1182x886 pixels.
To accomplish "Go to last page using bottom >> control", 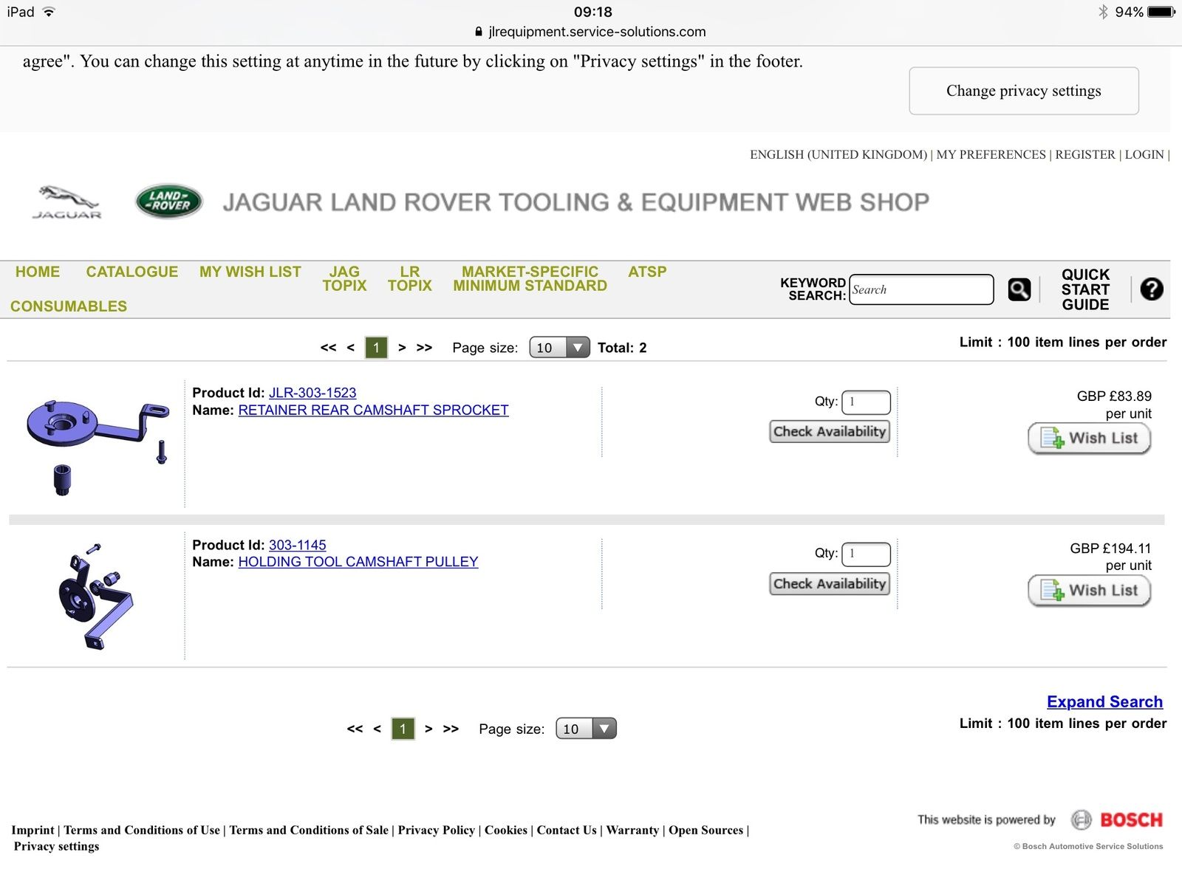I will point(451,729).
